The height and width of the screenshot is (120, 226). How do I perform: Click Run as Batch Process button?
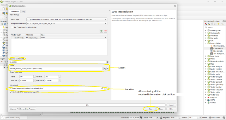tap(28, 109)
